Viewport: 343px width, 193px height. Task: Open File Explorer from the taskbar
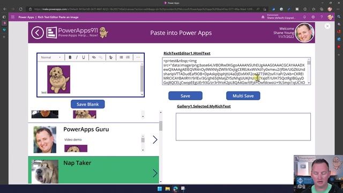(168, 189)
